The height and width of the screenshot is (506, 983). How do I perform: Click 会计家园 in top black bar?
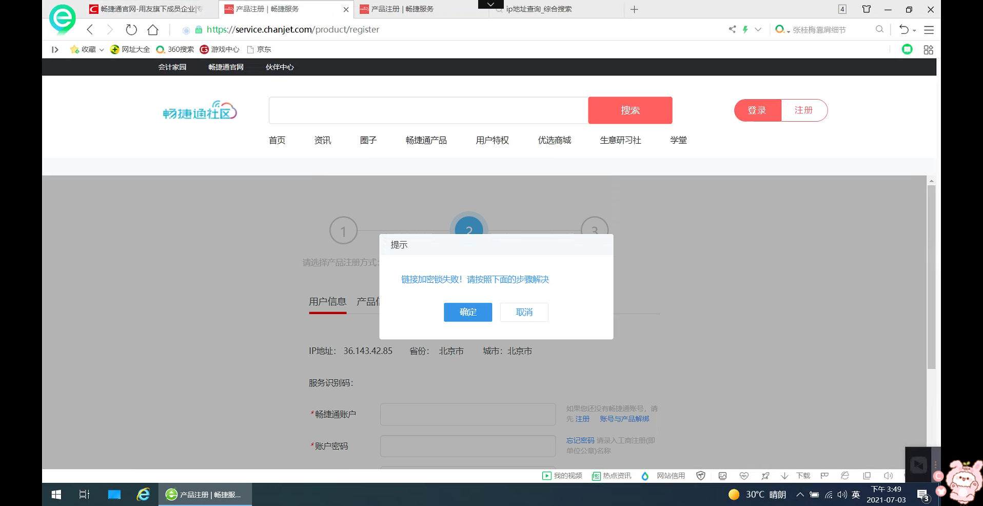[172, 67]
